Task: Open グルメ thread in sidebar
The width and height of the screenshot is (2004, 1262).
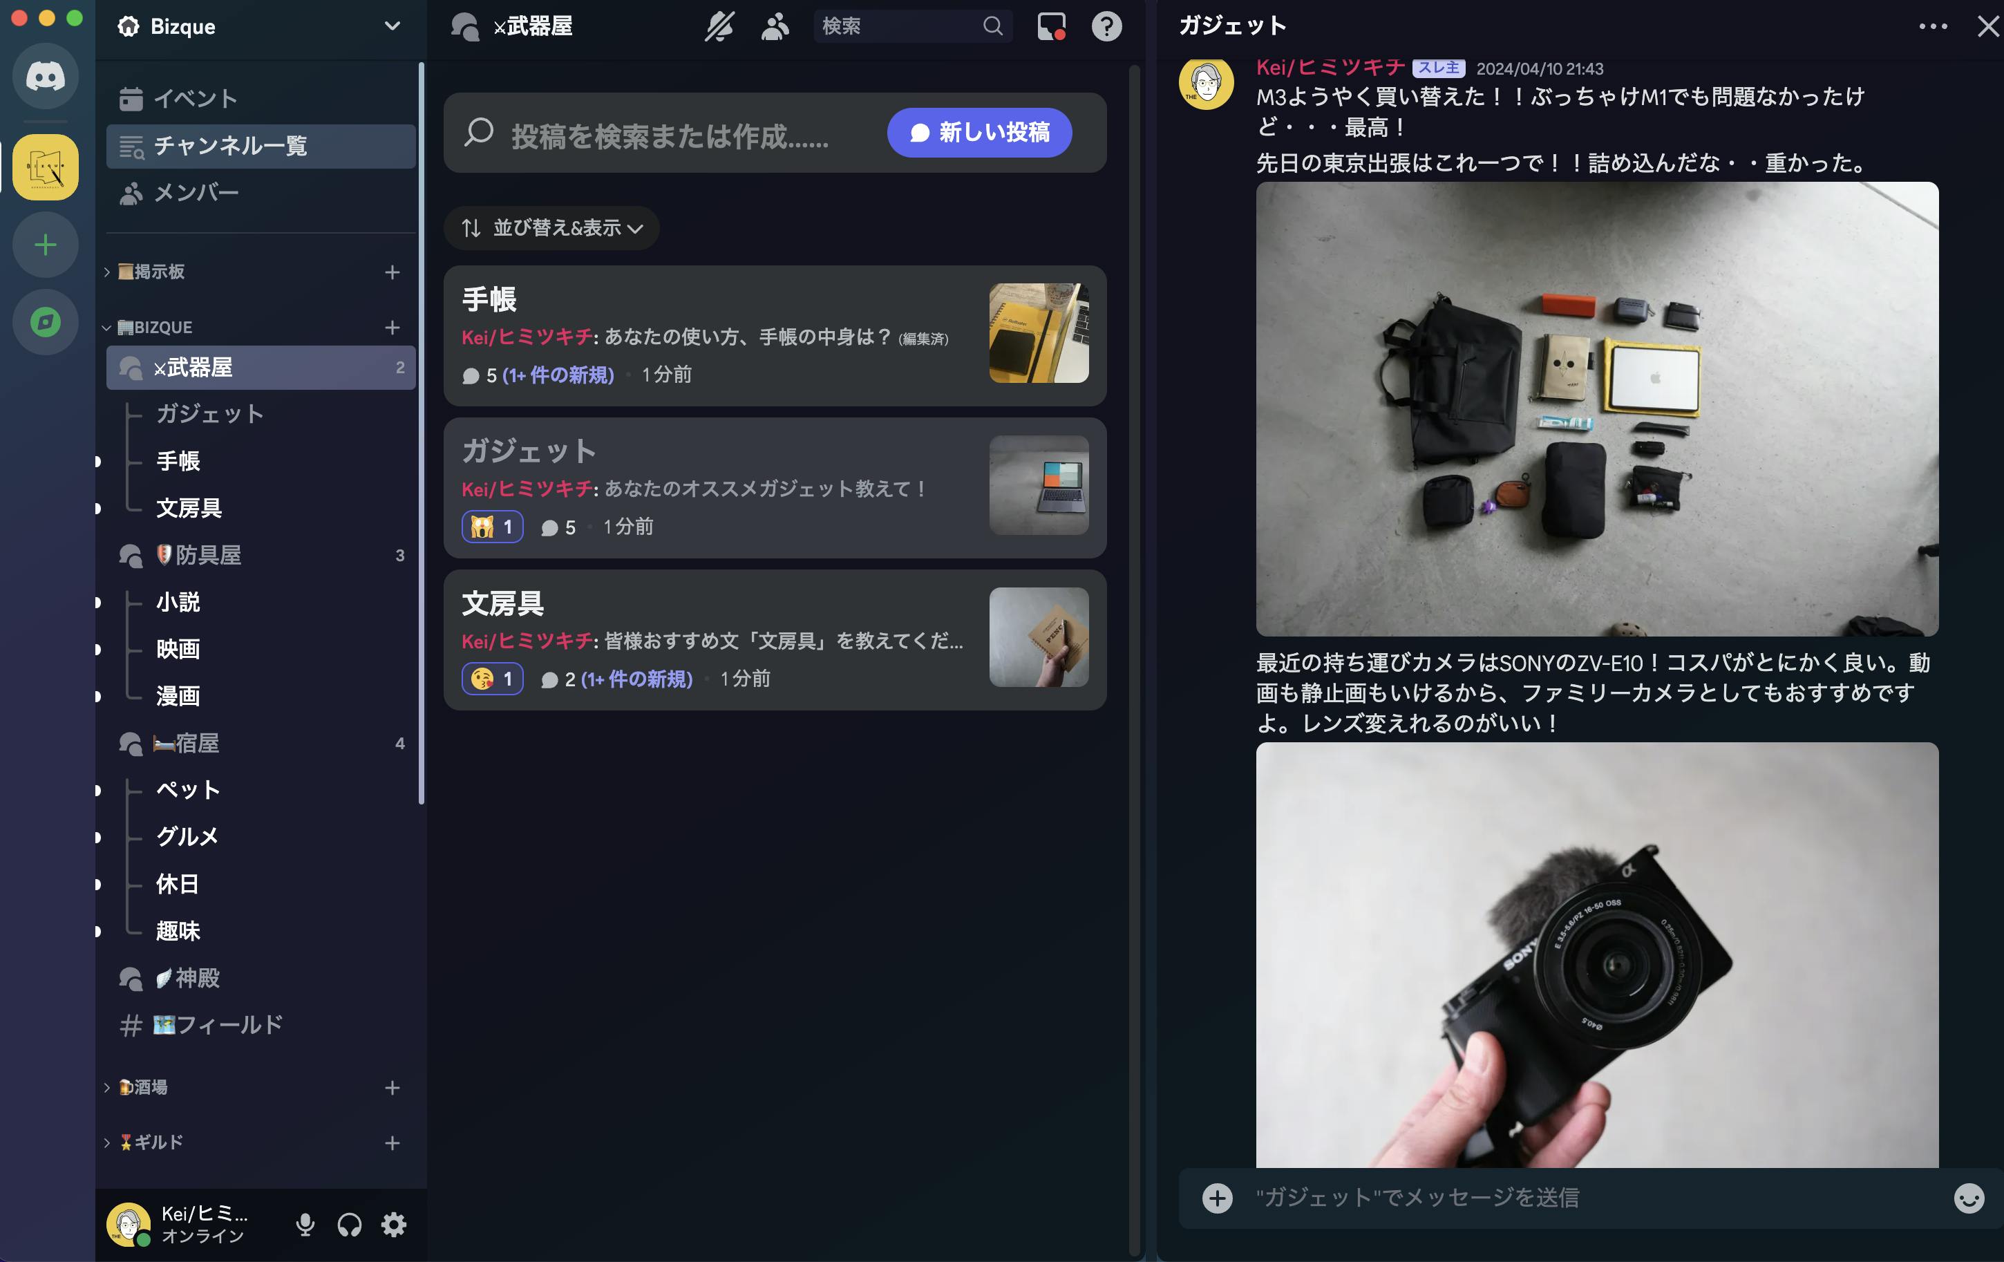Action: coord(187,837)
